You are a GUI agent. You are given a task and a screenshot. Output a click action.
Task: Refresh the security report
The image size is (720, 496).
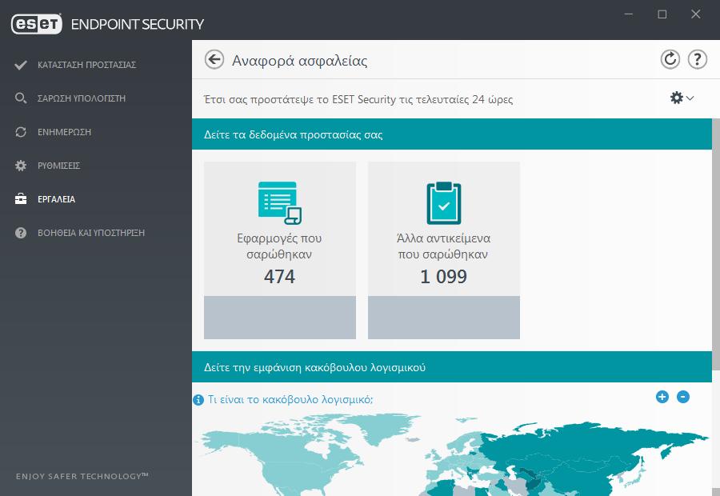click(670, 60)
